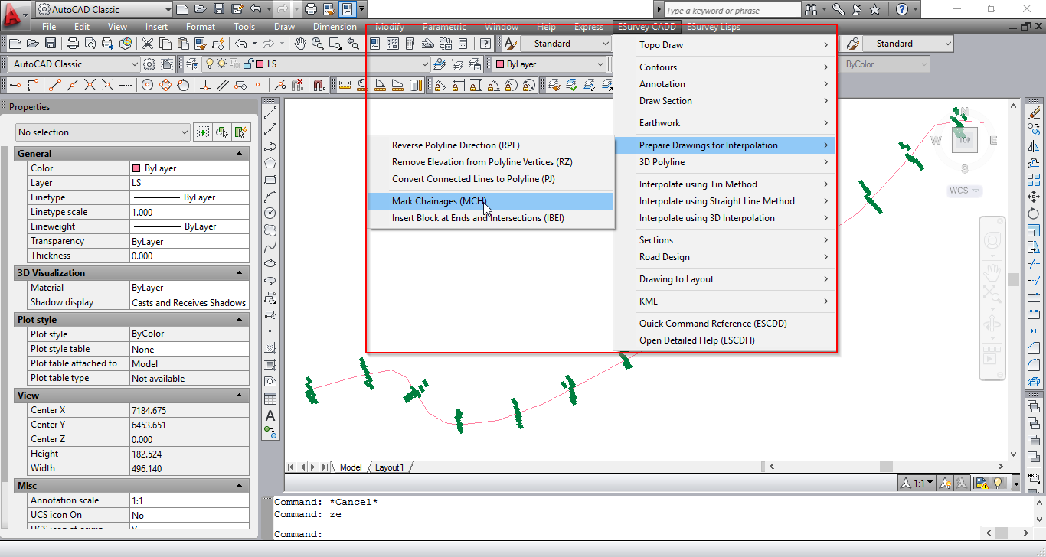Switch to the Layout1 tab
1046x557 pixels.
390,467
